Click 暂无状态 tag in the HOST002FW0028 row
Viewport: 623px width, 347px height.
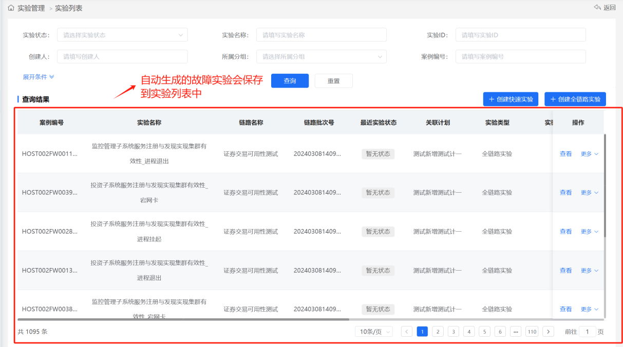click(378, 232)
